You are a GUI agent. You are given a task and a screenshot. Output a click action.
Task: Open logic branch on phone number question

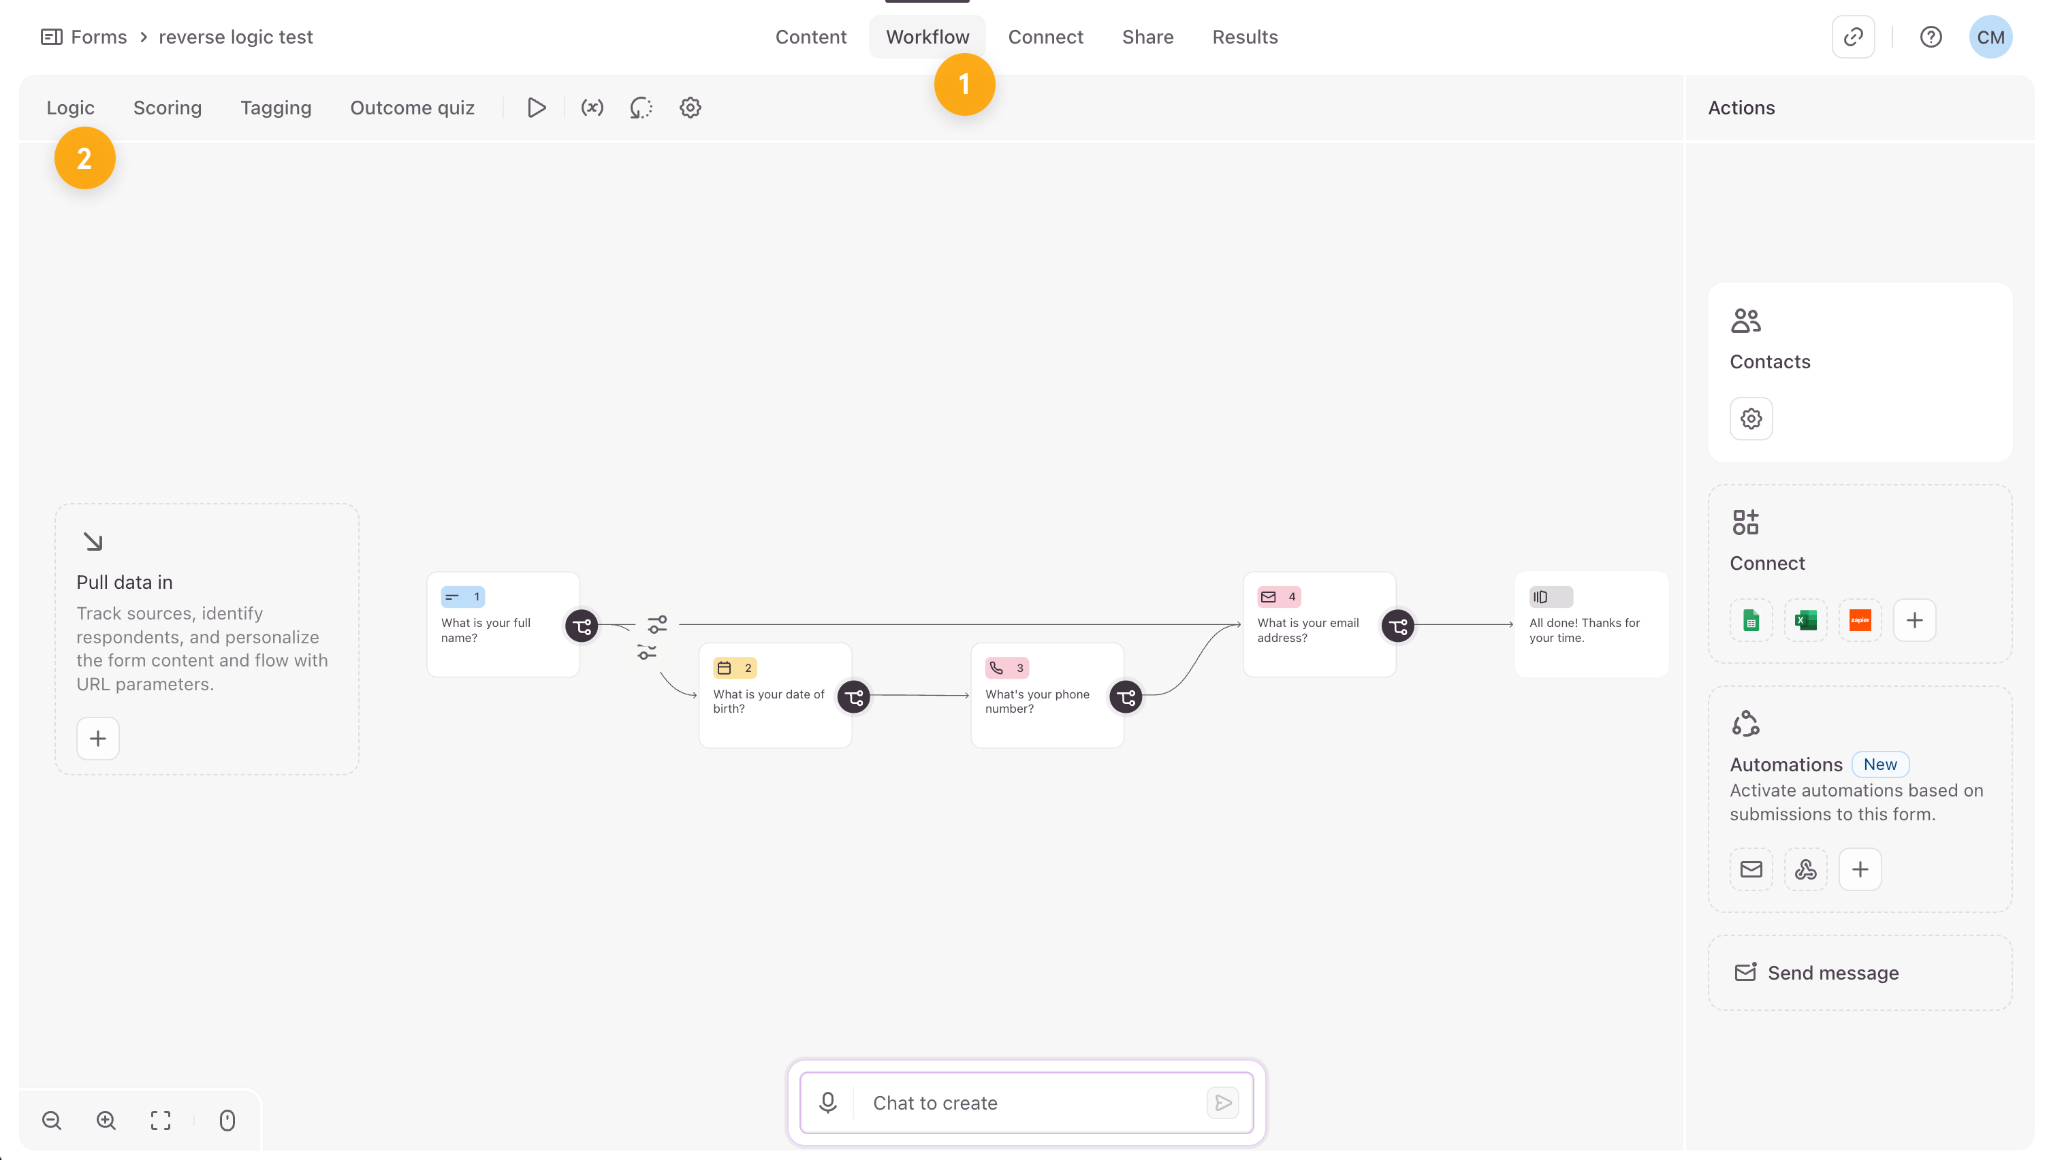(1125, 697)
